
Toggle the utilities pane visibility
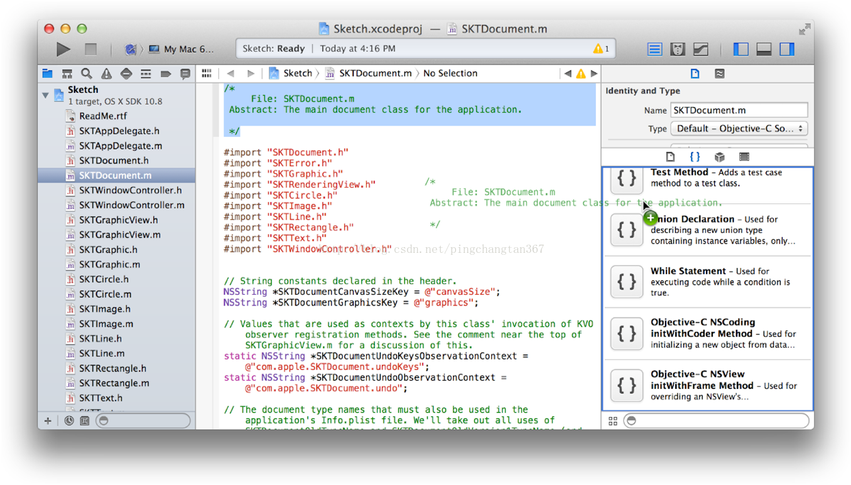(787, 48)
